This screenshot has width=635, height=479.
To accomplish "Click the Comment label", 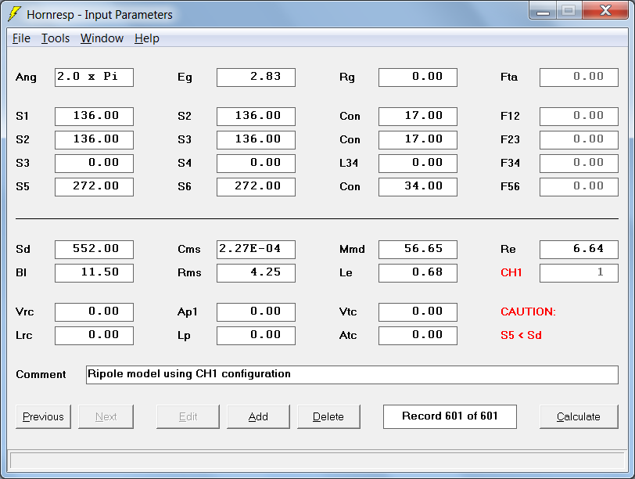I will [x=41, y=374].
